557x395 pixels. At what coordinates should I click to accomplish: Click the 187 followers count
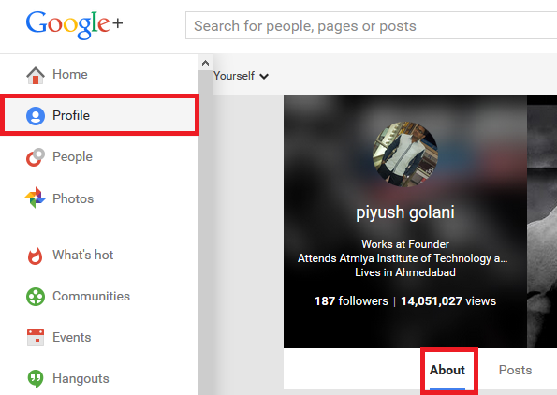tap(351, 301)
